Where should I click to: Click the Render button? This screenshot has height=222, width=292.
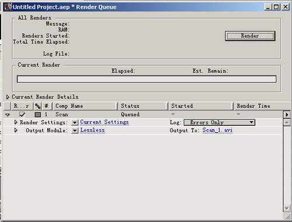coord(250,36)
